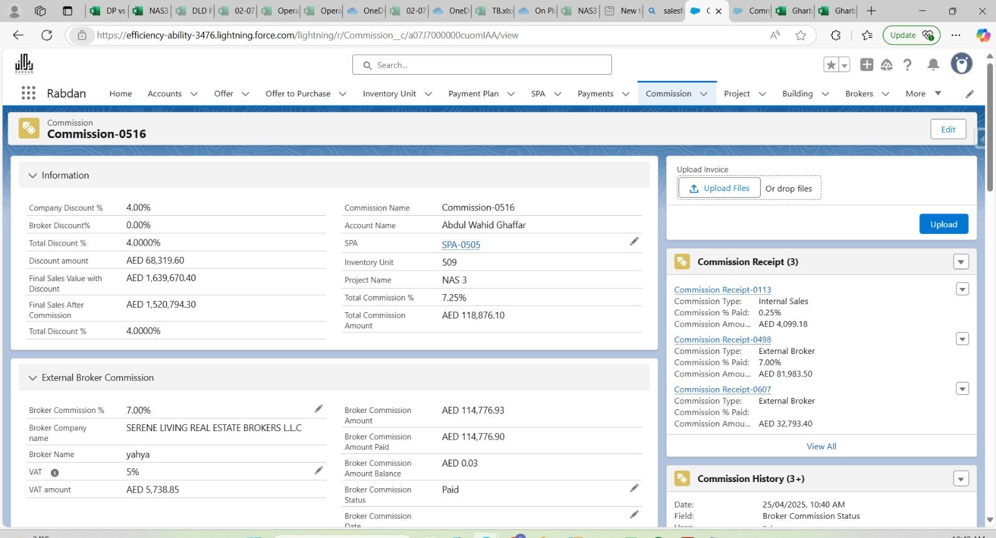The width and height of the screenshot is (996, 538).
Task: Click the Upload Files button
Action: [x=719, y=188]
